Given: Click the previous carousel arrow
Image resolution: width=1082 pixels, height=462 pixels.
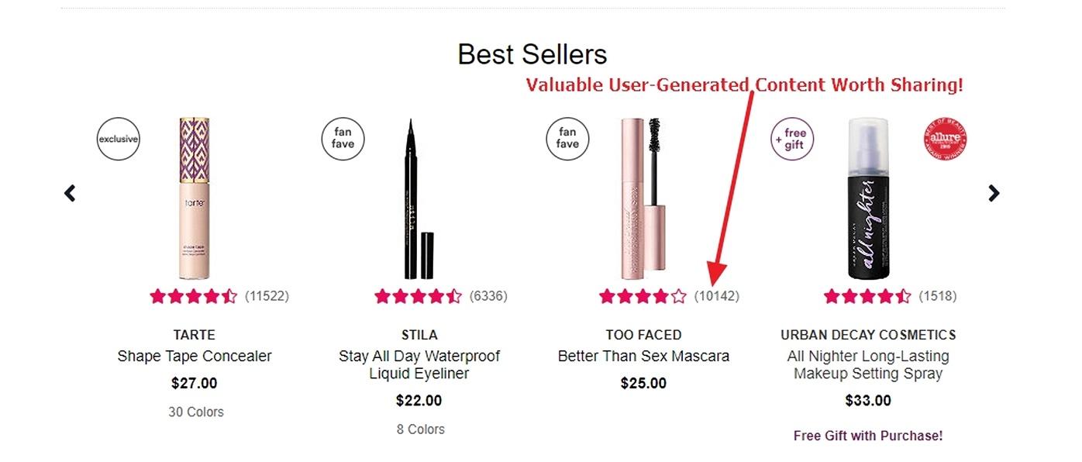Looking at the screenshot, I should pyautogui.click(x=70, y=193).
